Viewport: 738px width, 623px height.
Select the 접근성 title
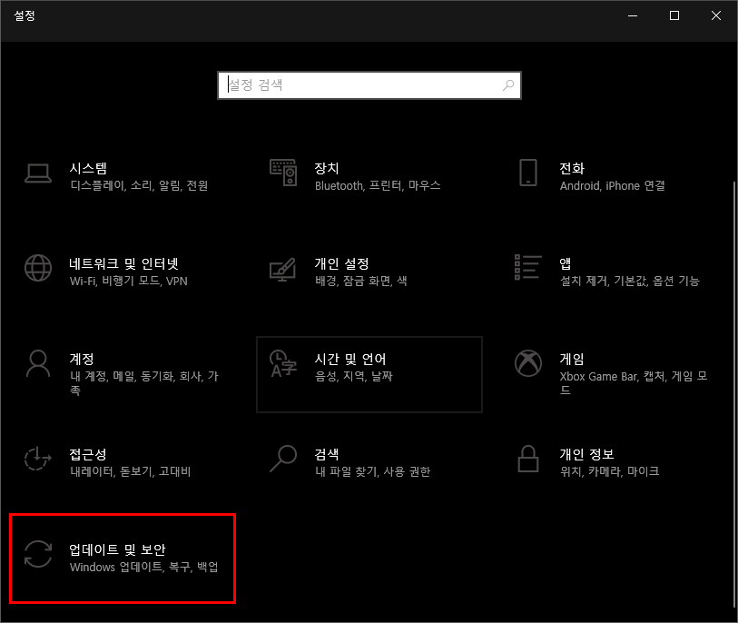point(88,454)
